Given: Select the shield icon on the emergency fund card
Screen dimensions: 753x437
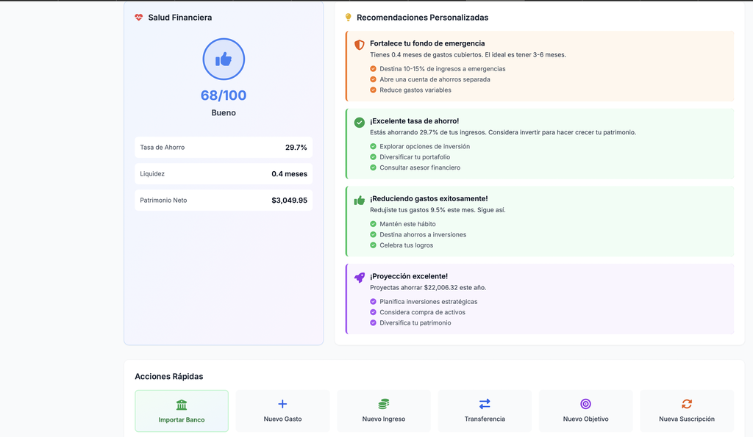Looking at the screenshot, I should (x=358, y=45).
